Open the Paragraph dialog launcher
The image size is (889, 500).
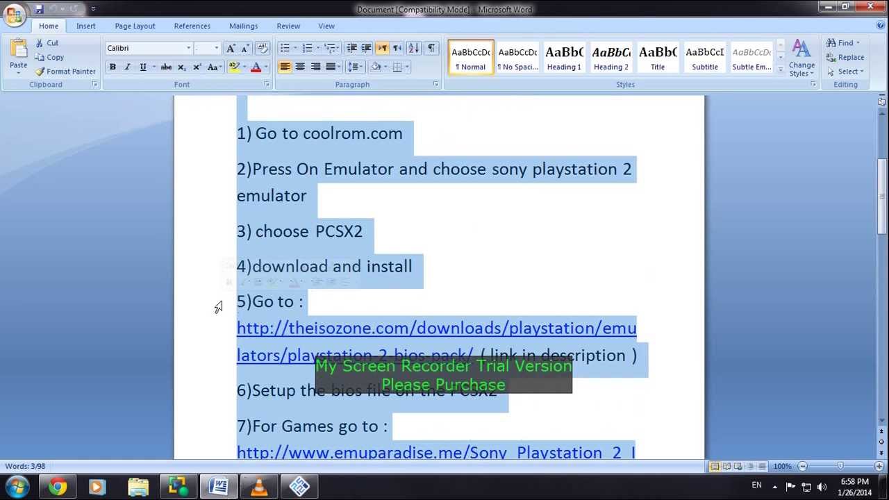436,84
